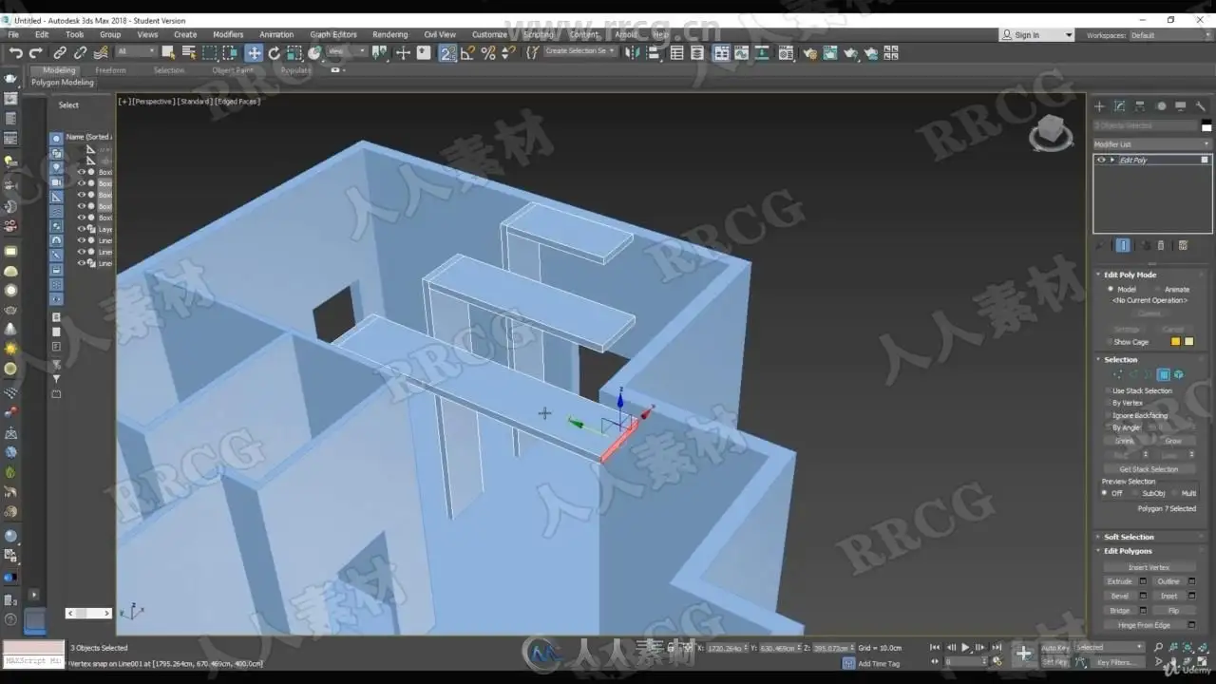Viewport: 1216px width, 684px height.
Task: Toggle Angle Snap
Action: (x=468, y=53)
